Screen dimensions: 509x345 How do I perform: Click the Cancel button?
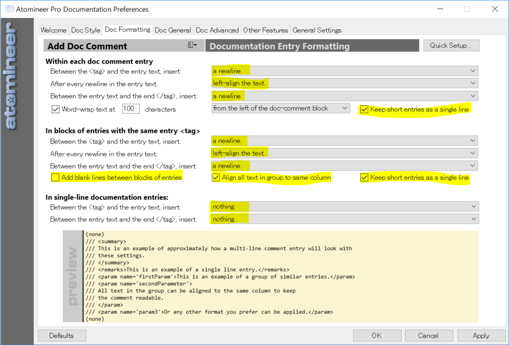(x=428, y=336)
